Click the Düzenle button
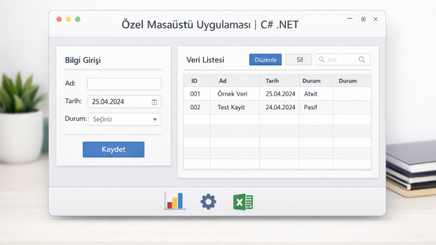This screenshot has width=436, height=245. pos(265,60)
